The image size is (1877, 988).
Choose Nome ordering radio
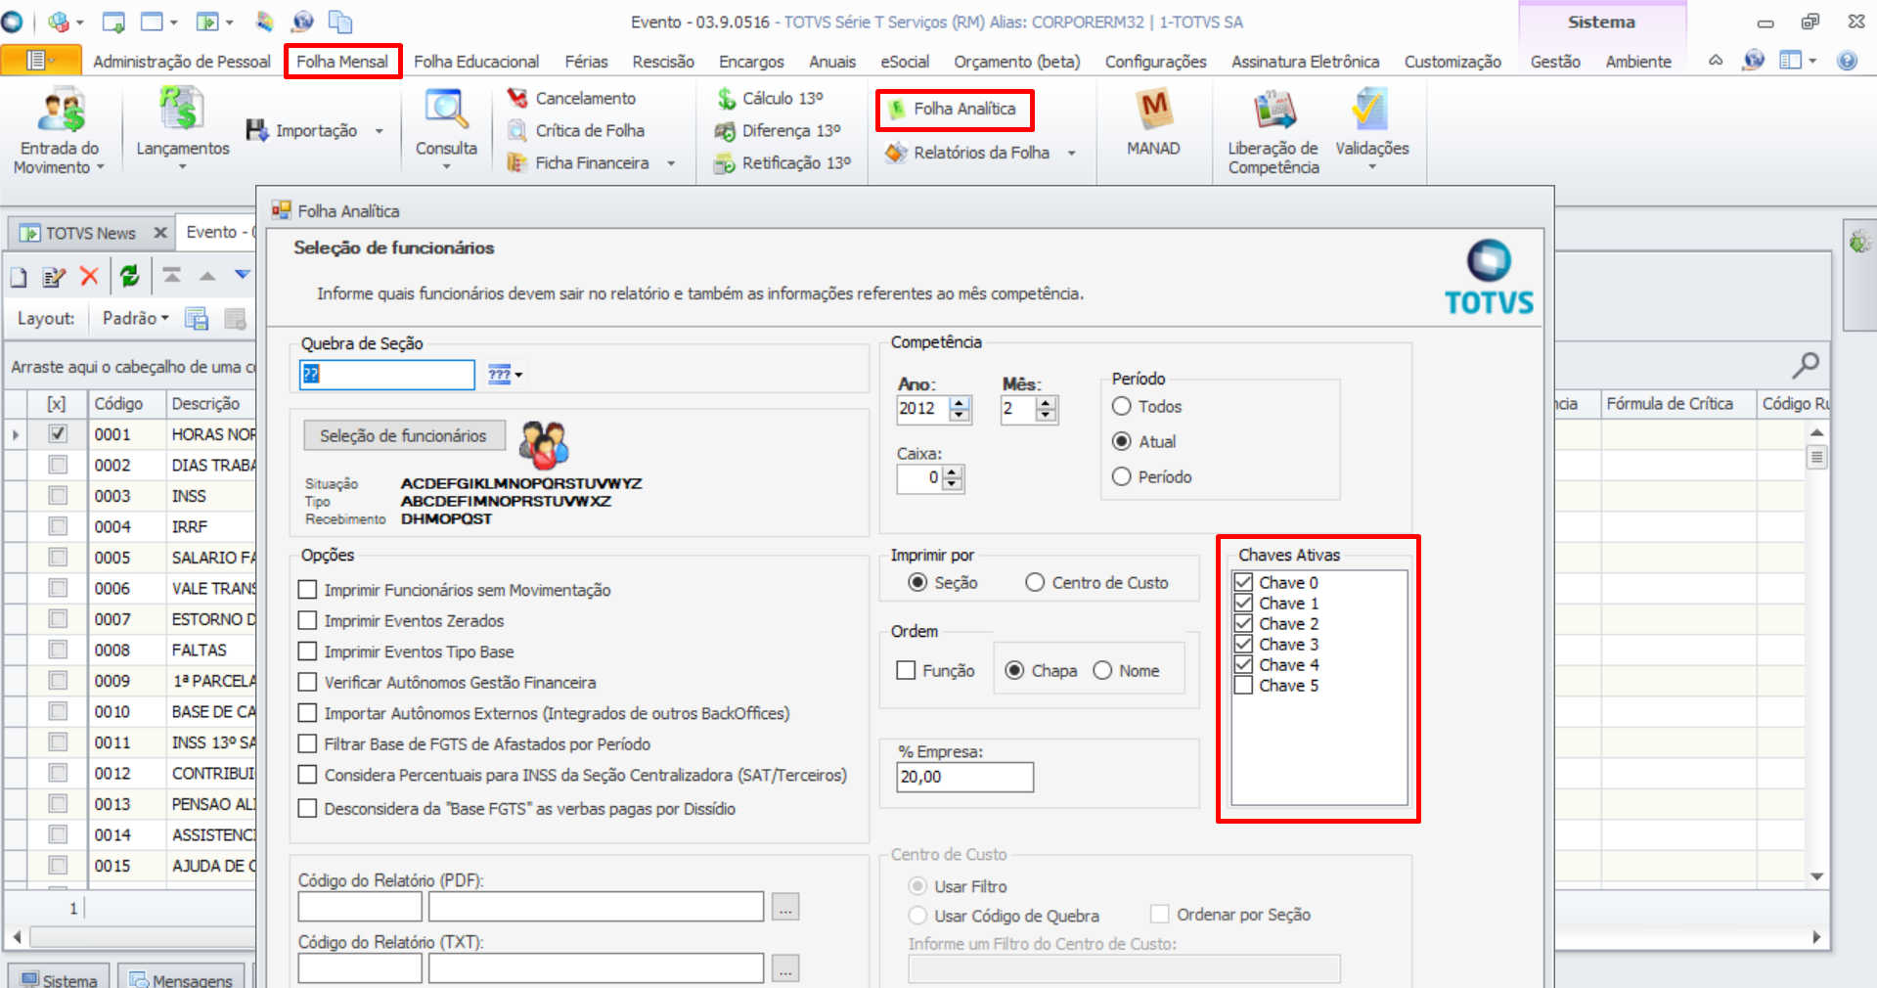[x=1102, y=670]
